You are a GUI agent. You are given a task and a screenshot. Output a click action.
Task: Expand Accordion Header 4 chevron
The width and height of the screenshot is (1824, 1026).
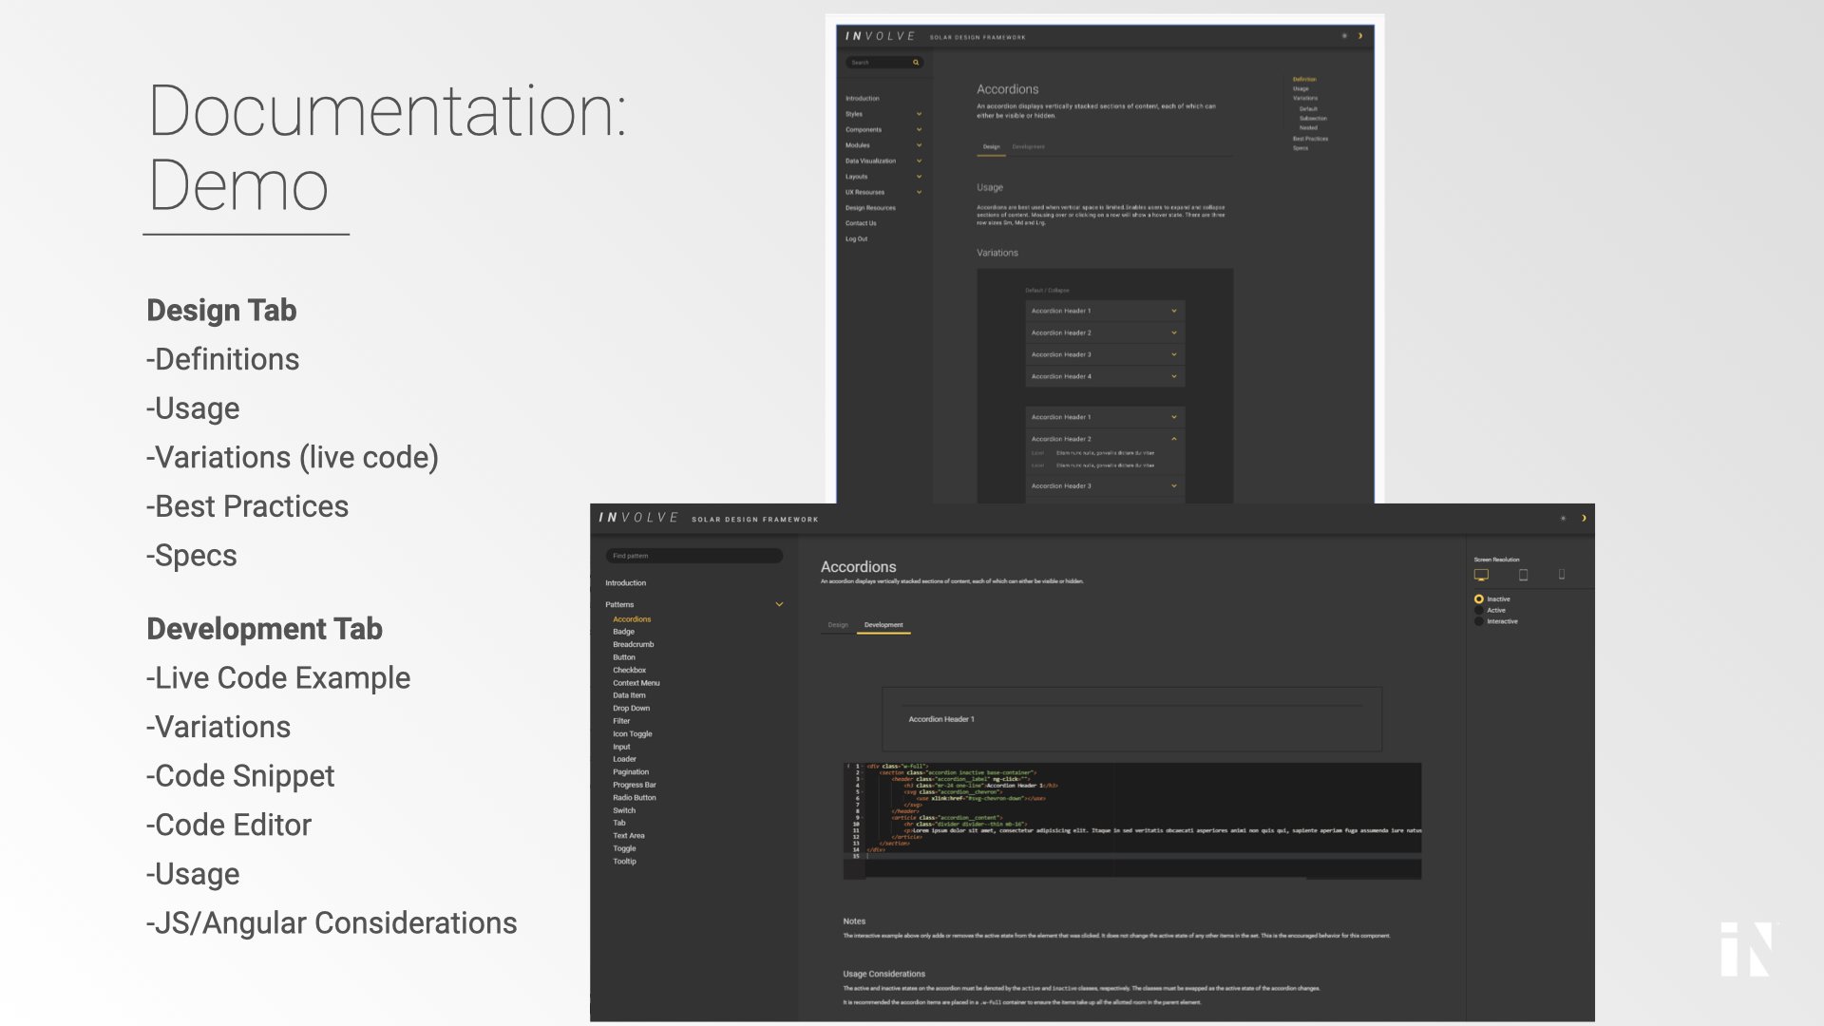click(1174, 376)
